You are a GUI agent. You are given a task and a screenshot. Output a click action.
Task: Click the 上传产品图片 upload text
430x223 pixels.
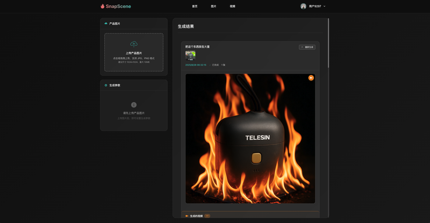point(134,53)
